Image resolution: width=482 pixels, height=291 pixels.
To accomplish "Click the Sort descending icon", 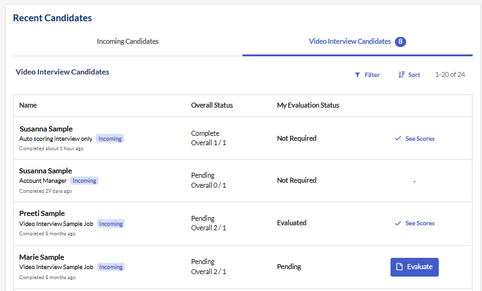I will pos(402,75).
